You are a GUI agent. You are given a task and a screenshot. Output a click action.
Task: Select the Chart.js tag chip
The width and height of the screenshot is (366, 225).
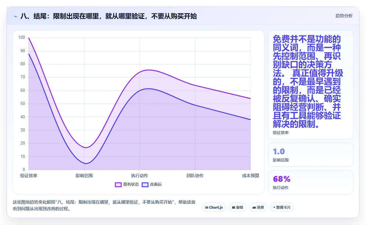click(214, 207)
